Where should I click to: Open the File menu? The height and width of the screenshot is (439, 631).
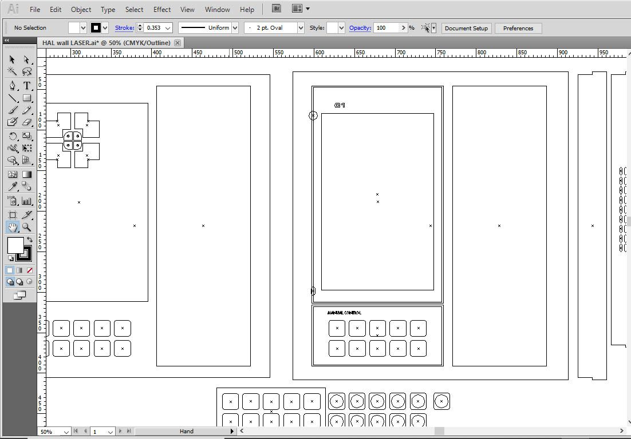(35, 9)
